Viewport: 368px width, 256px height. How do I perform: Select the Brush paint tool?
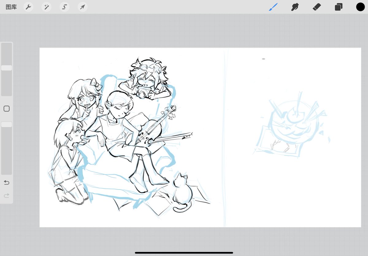[x=273, y=7]
